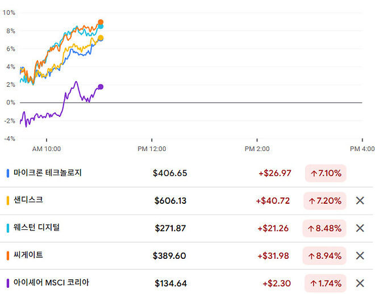
Task: Click the AM 10:00 axis label
Action: pos(47,149)
